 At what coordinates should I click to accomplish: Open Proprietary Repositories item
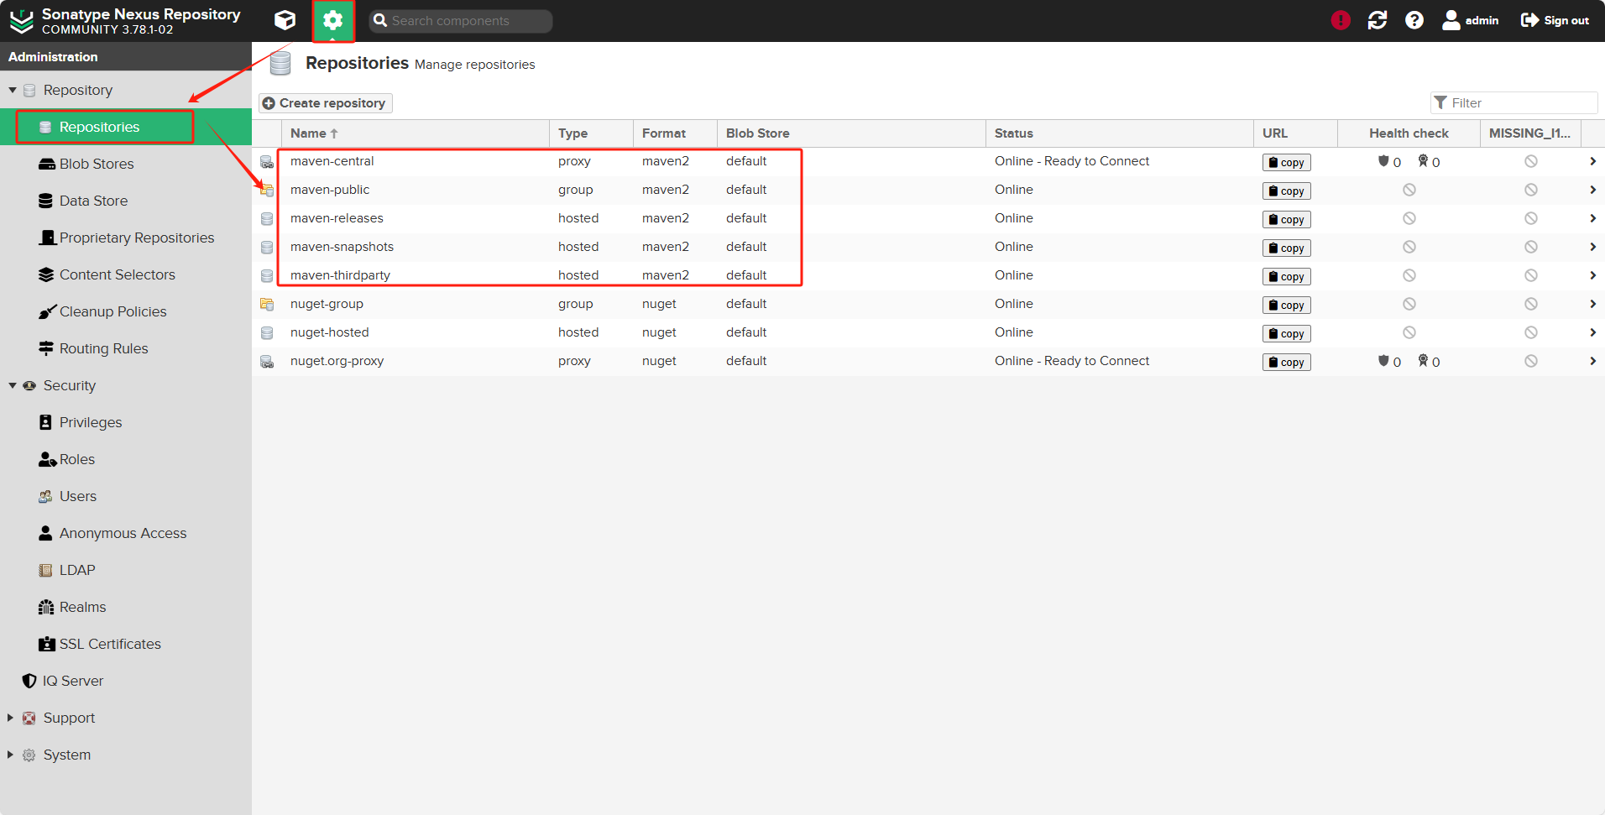tap(126, 238)
